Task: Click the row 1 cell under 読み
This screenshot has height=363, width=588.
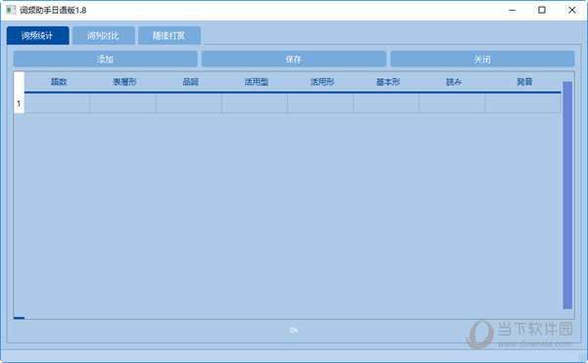Action: [x=452, y=104]
